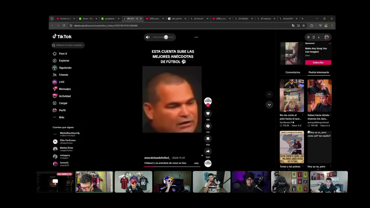Screen dimensions: 370x208
Task: Click the TikTok logo
Action: [62, 36]
